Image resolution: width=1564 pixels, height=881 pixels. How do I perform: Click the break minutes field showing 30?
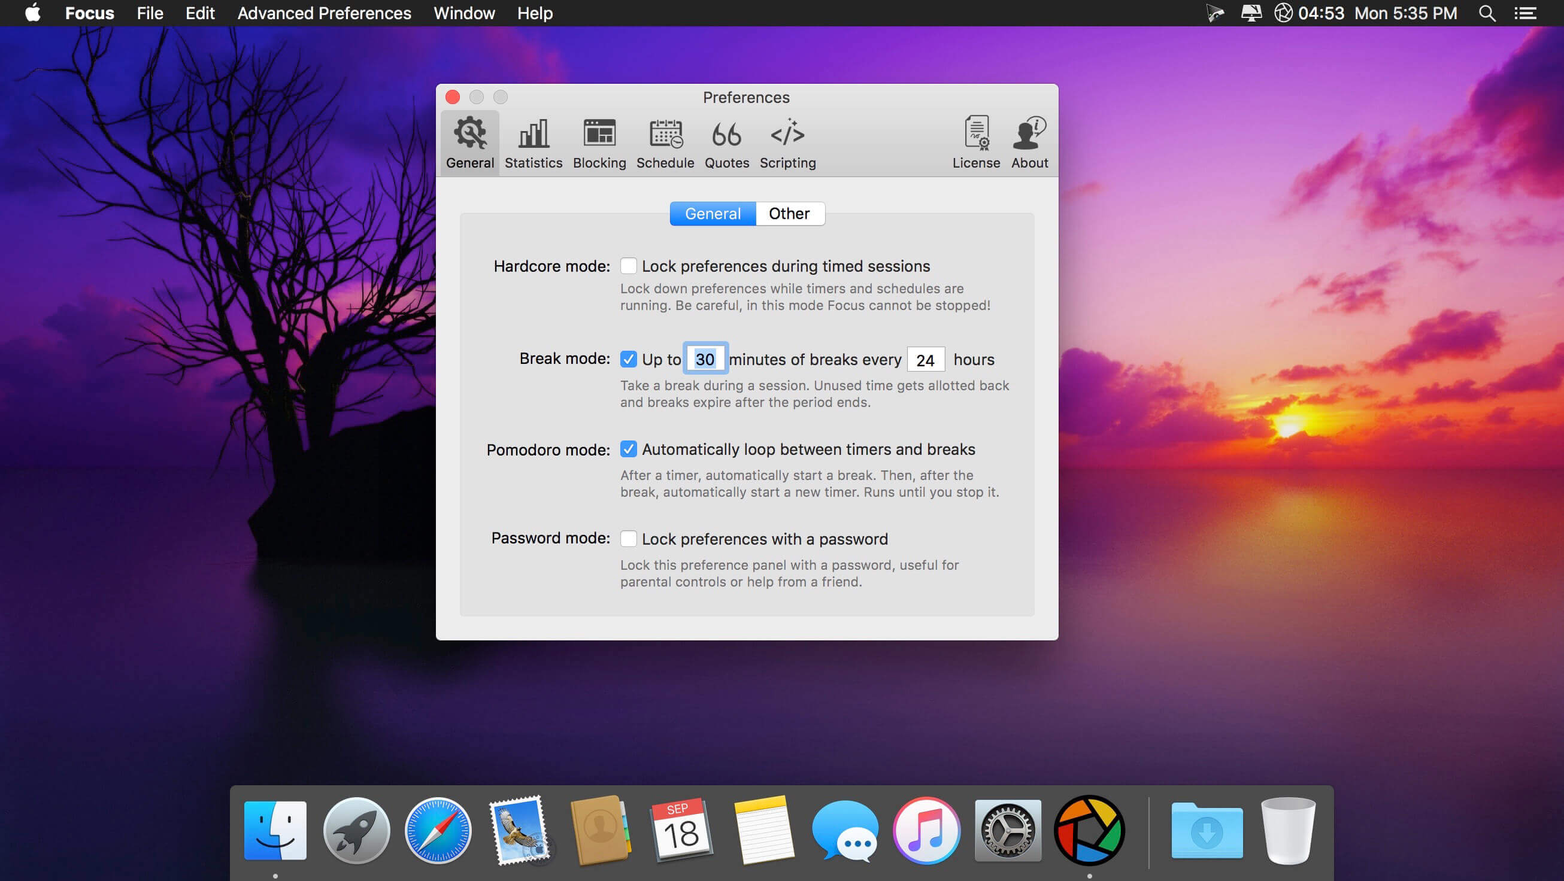point(705,359)
